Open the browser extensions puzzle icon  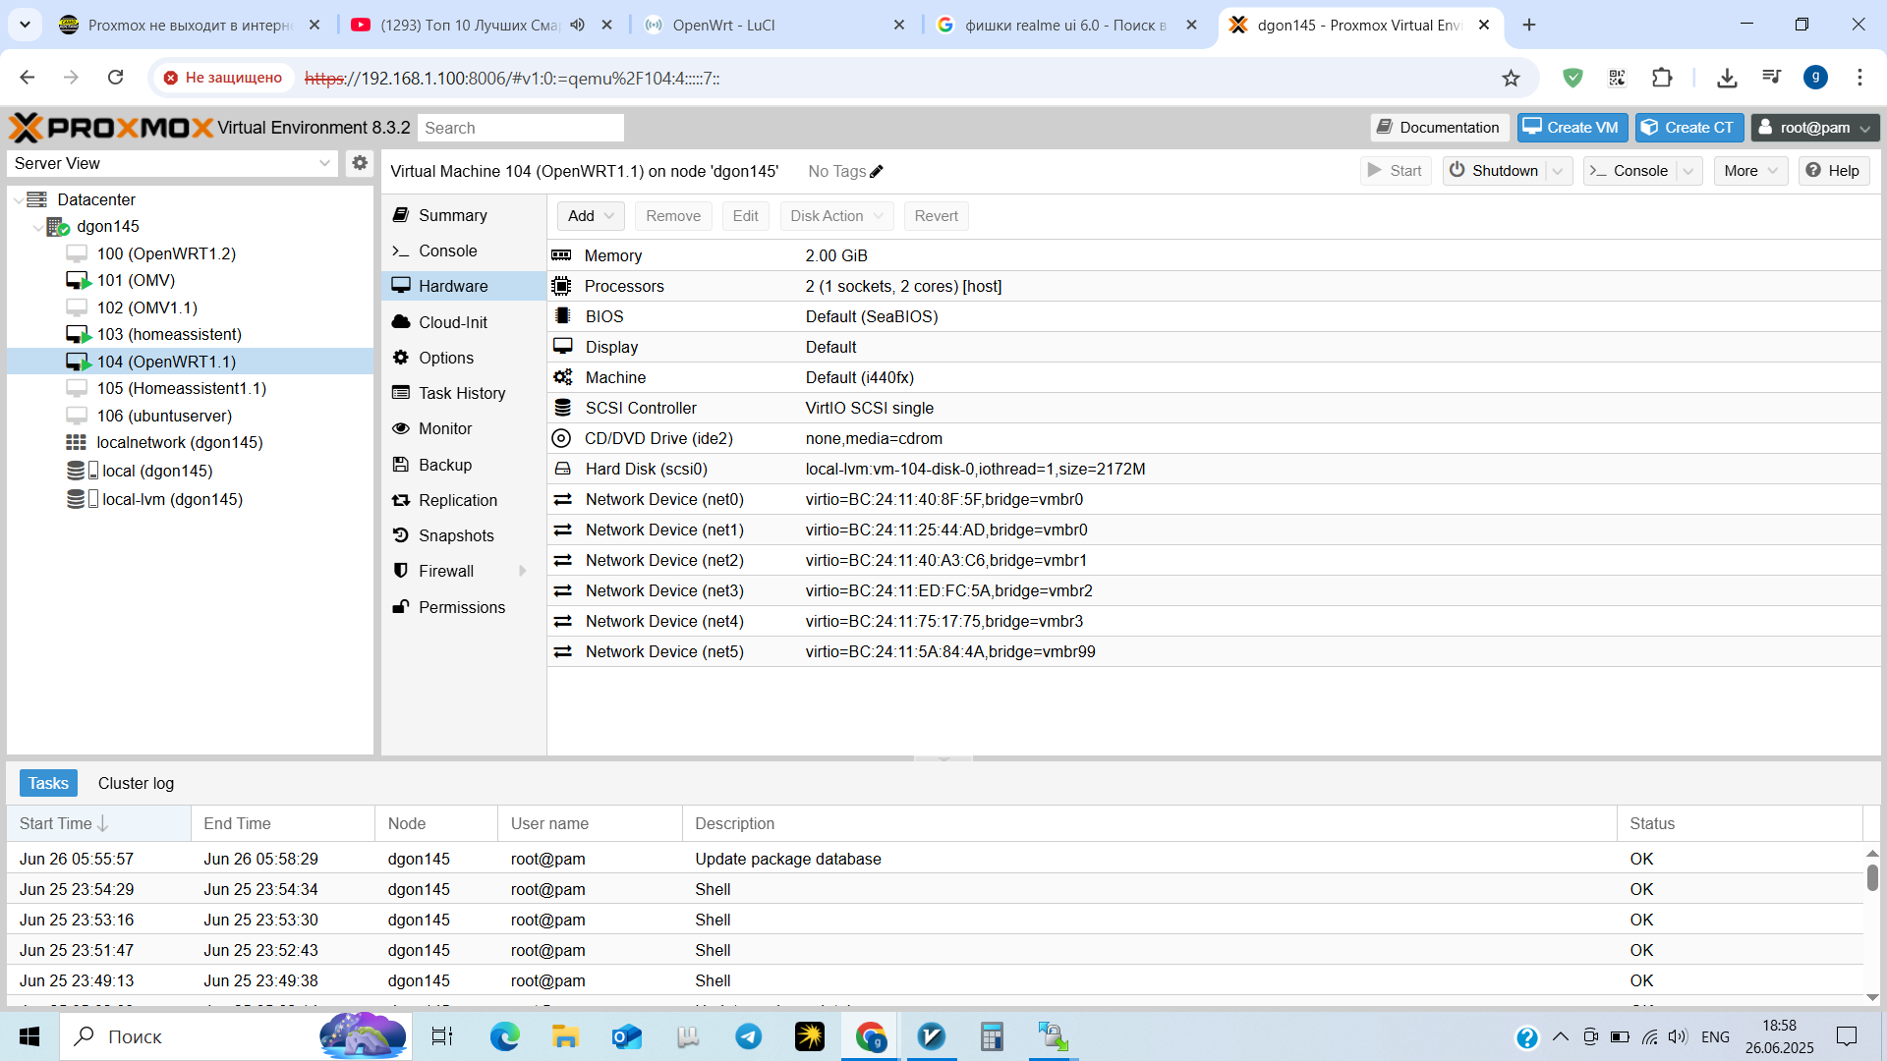1662,78
